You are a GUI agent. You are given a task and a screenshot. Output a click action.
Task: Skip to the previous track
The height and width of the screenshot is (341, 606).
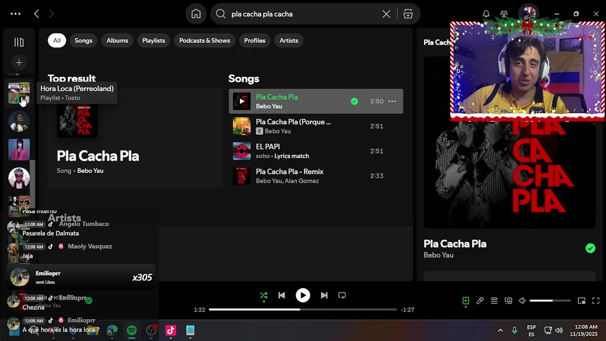pyautogui.click(x=282, y=296)
